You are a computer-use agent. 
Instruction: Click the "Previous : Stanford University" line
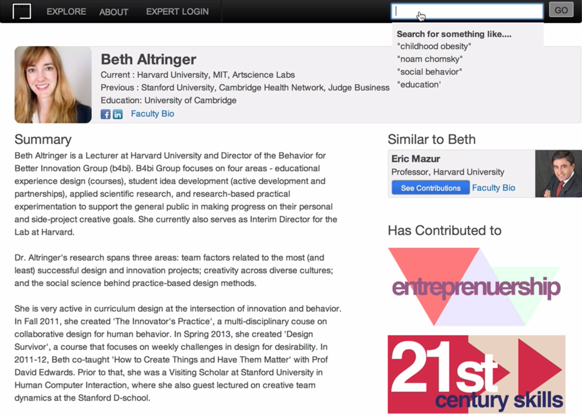click(245, 87)
